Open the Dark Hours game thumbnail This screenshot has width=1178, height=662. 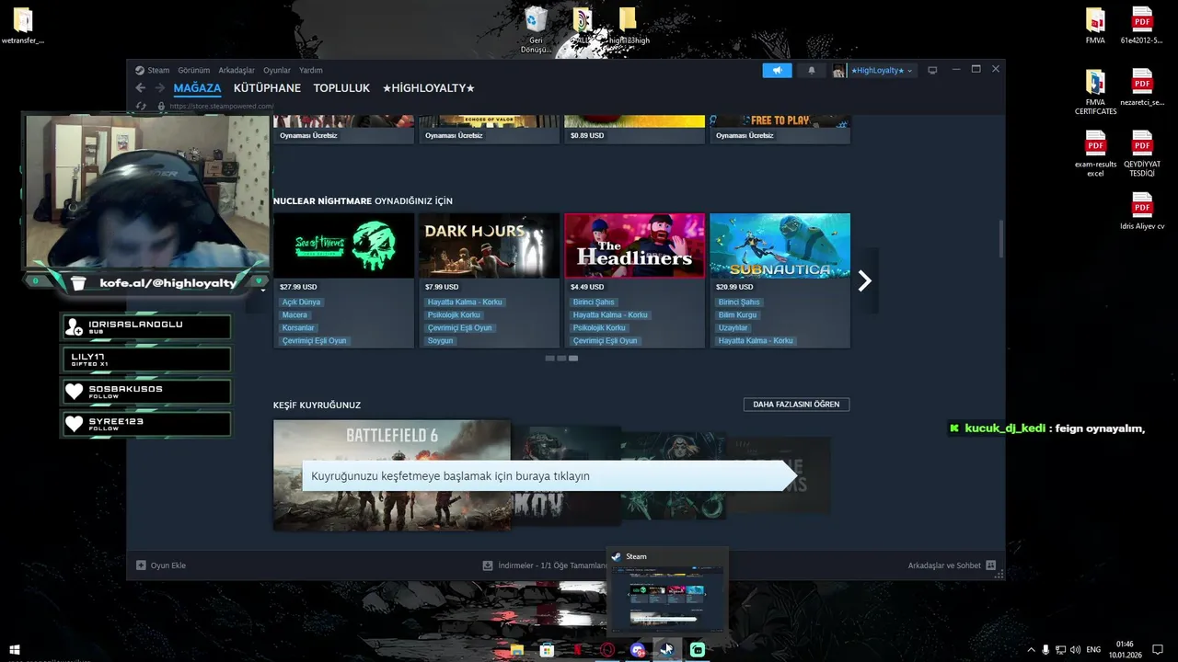489,245
